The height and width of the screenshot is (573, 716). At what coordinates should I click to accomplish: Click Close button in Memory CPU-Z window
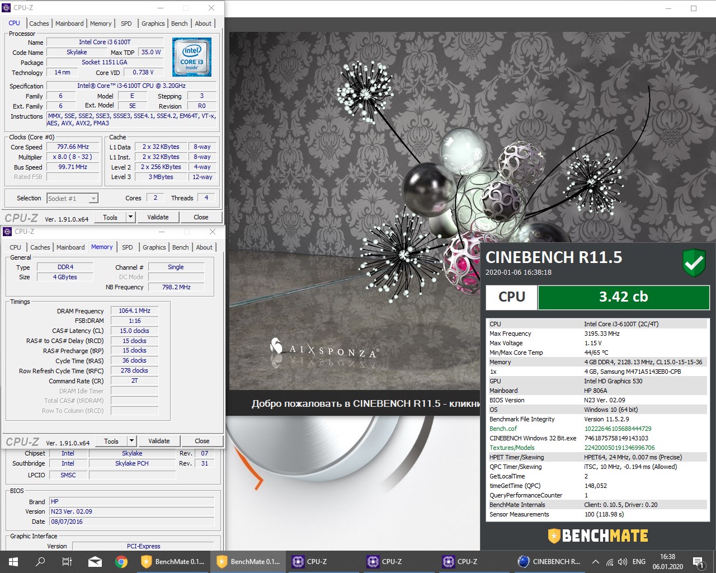click(202, 441)
